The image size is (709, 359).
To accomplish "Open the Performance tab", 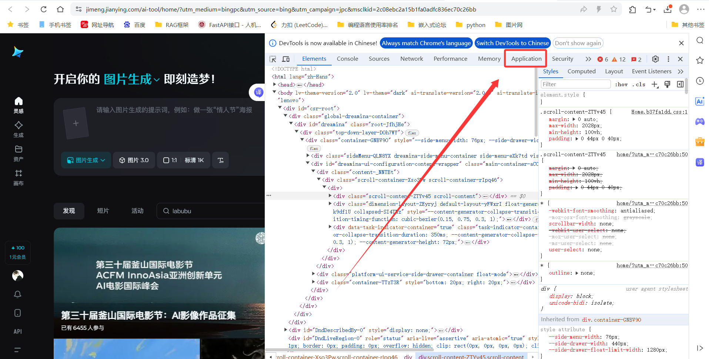I will point(450,58).
